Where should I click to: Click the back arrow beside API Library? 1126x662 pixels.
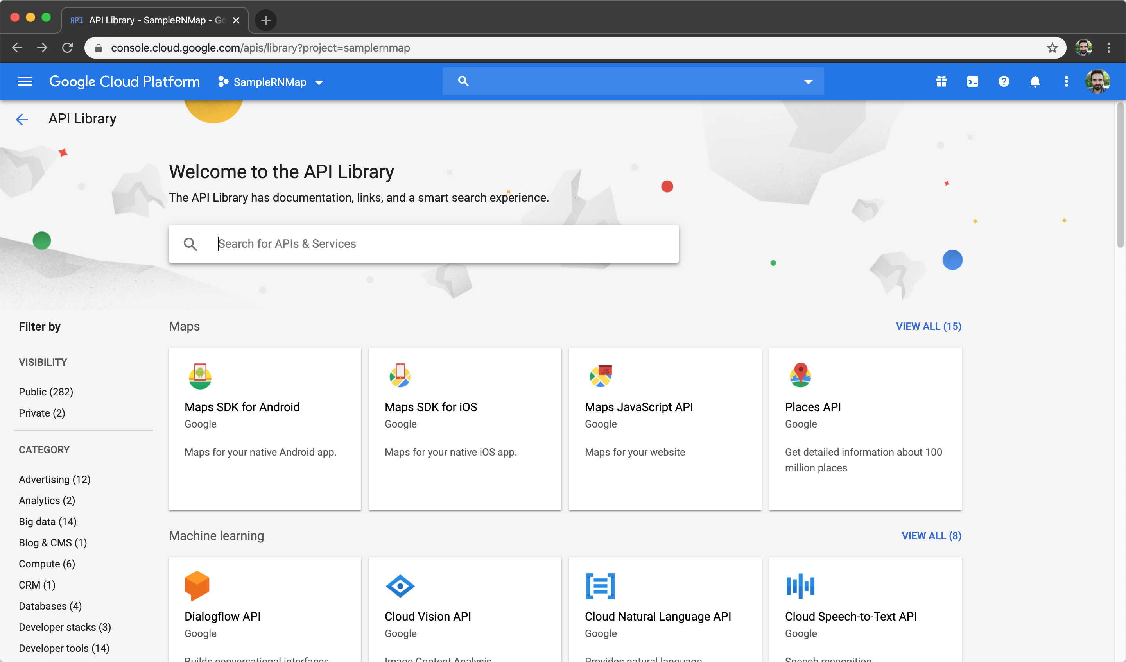(x=22, y=119)
